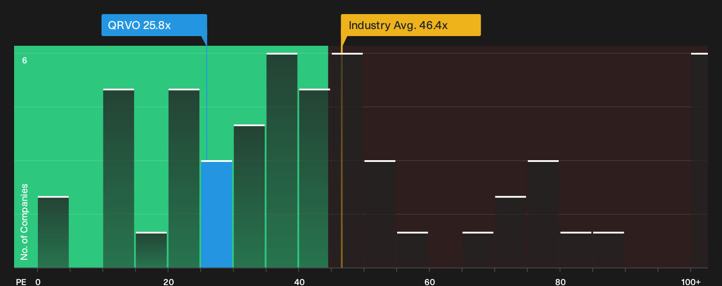Select the blue QRVO histogram bar
The height and width of the screenshot is (286, 722).
217,214
